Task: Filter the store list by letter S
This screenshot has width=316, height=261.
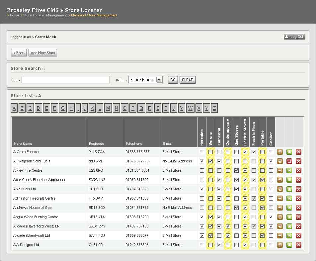Action: point(158,108)
